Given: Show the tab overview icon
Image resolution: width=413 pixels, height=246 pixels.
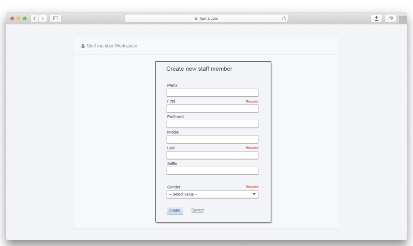Looking at the screenshot, I should [390, 18].
